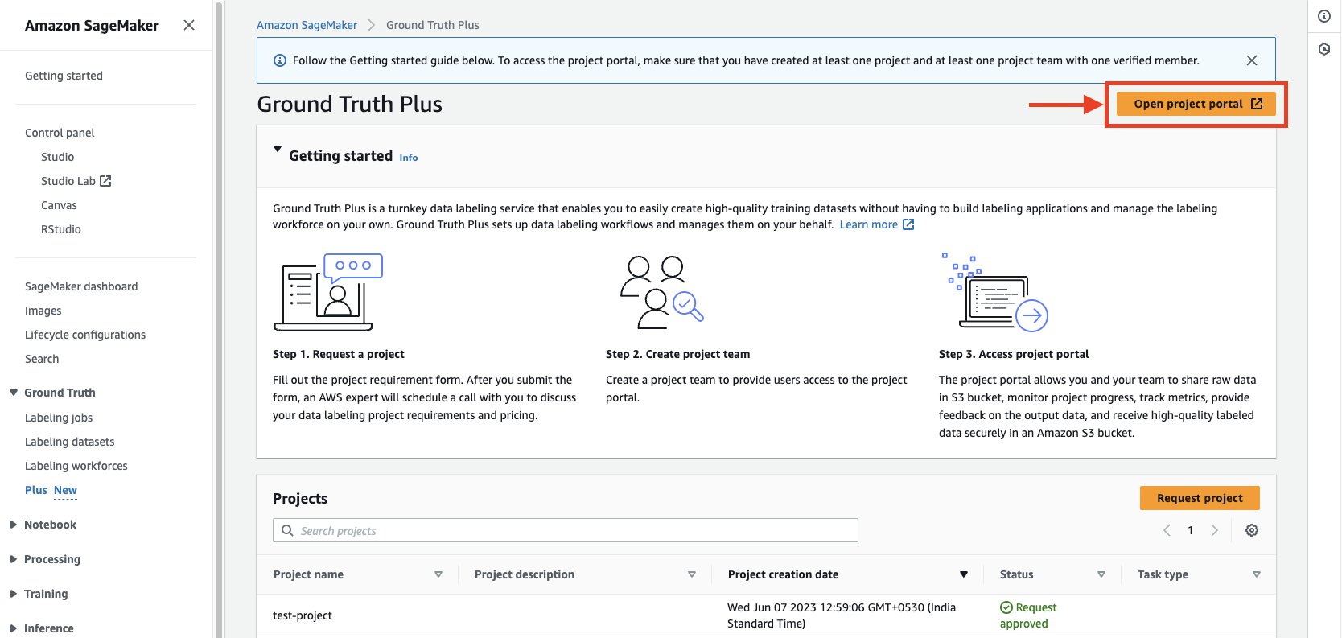This screenshot has width=1342, height=638.
Task: Sort by Task type column arrow
Action: click(1257, 574)
